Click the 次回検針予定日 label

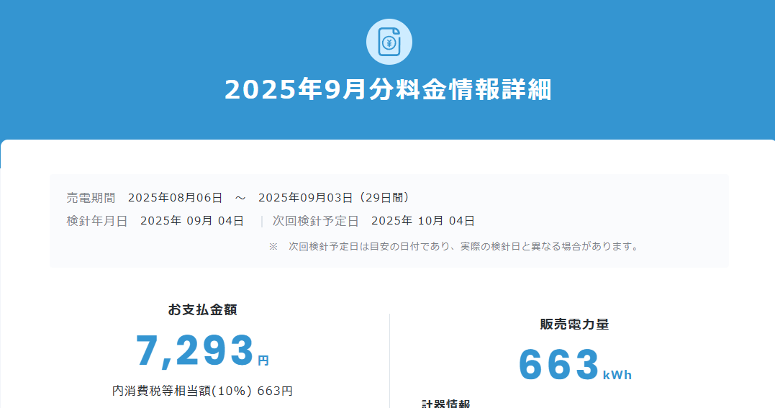click(315, 221)
